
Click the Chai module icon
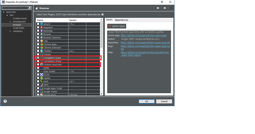(41, 41)
